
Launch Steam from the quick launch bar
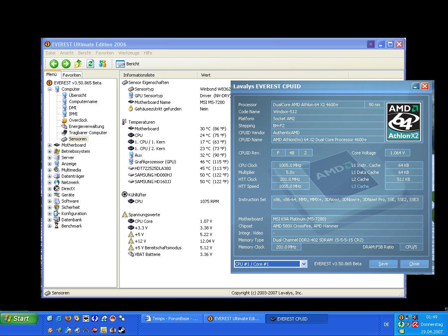click(121, 330)
